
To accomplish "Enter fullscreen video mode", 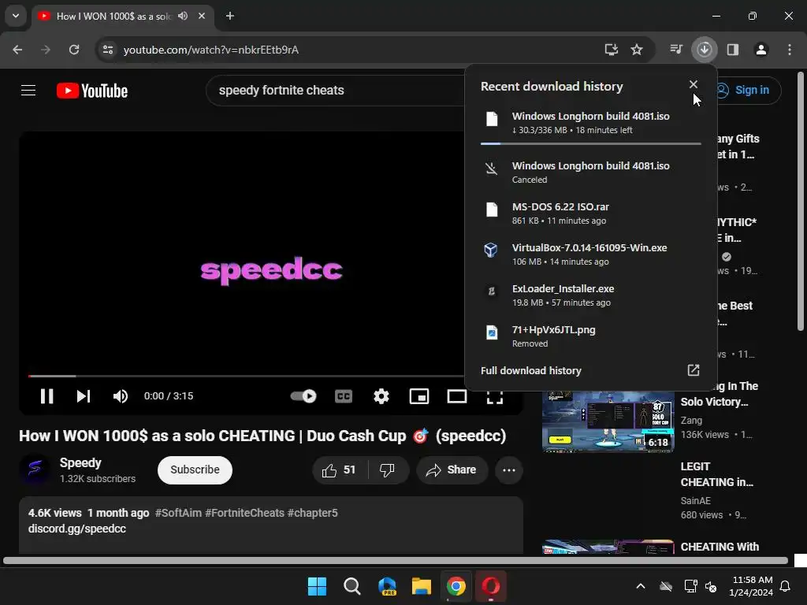I will pos(495,396).
